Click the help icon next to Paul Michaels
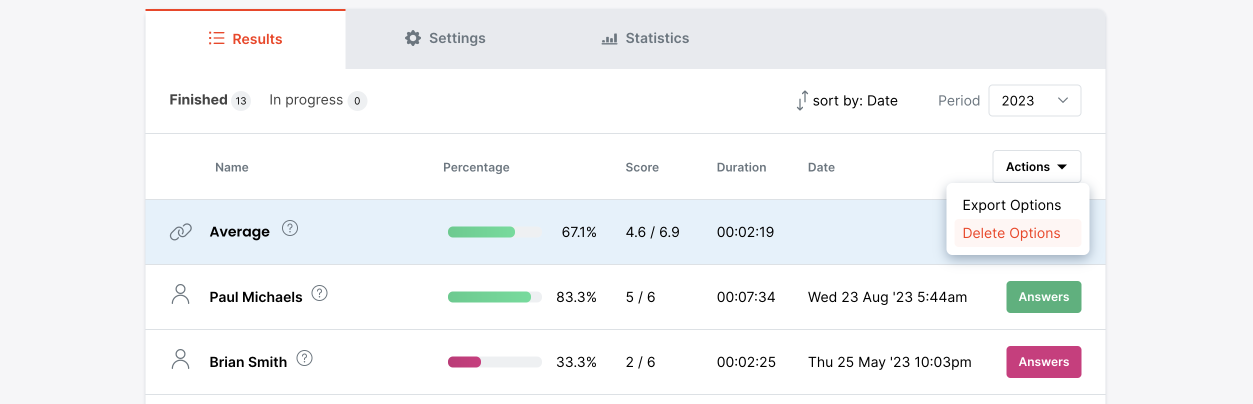Viewport: 1253px width, 404px height. click(319, 293)
